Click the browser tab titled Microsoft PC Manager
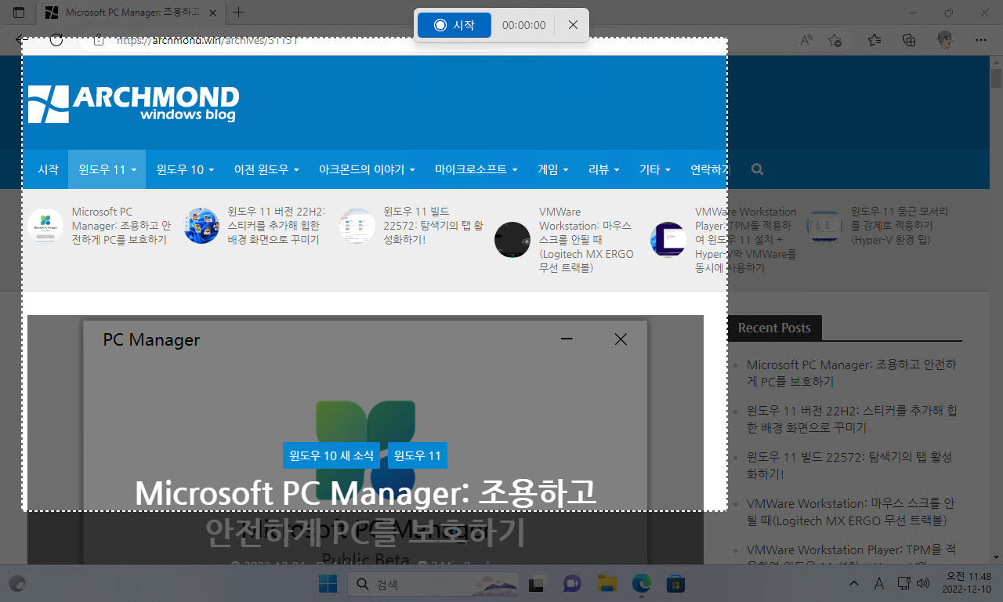 click(131, 13)
